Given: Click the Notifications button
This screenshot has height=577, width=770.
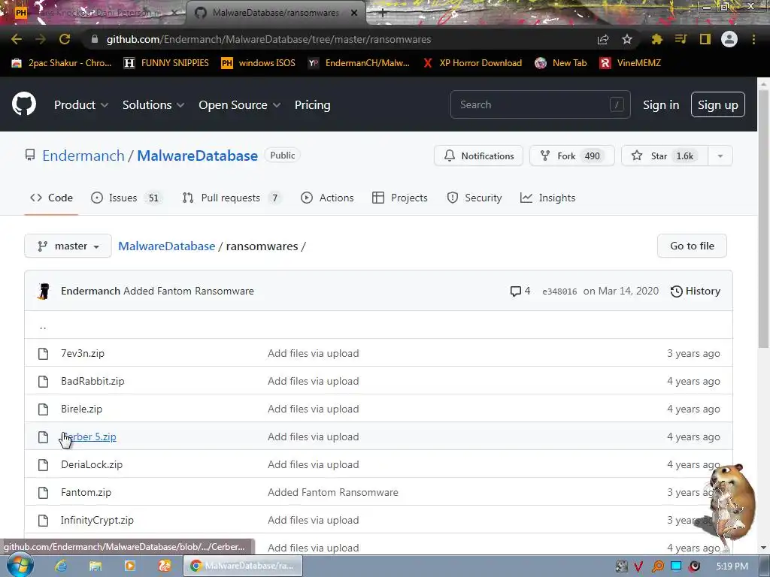Looking at the screenshot, I should (479, 156).
